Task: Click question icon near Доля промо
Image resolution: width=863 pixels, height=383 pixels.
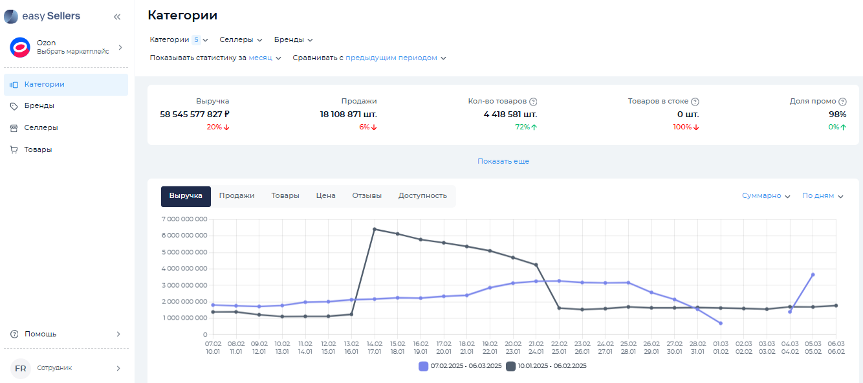Action: click(x=842, y=102)
